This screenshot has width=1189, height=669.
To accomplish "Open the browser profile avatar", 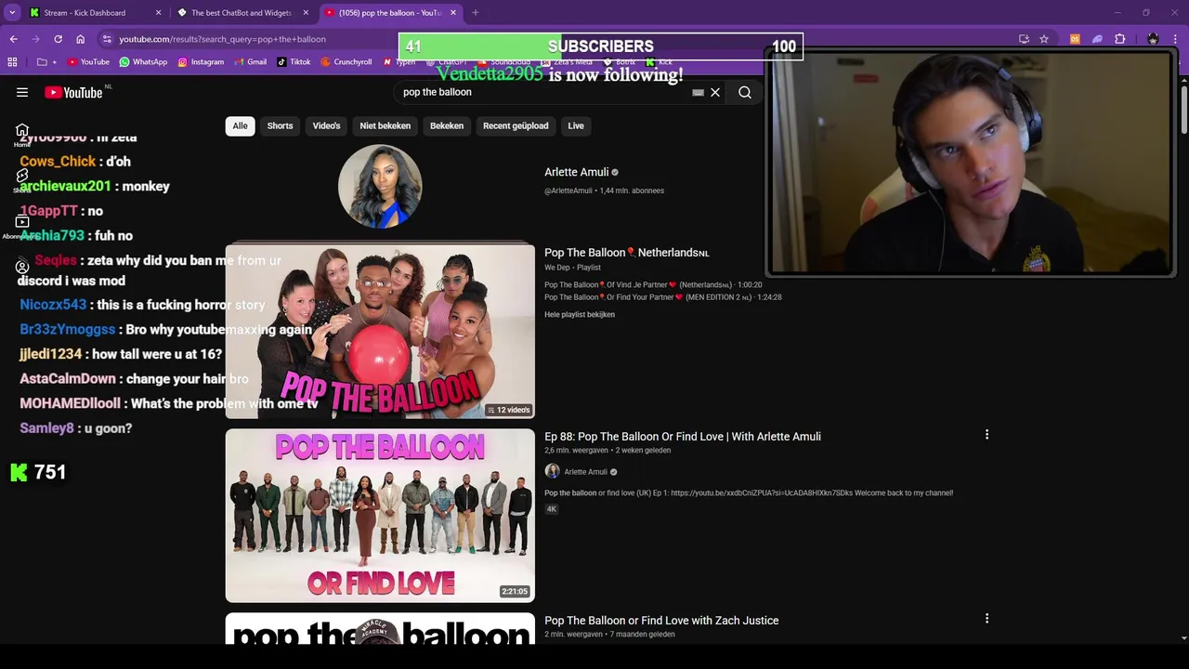I will point(1153,39).
